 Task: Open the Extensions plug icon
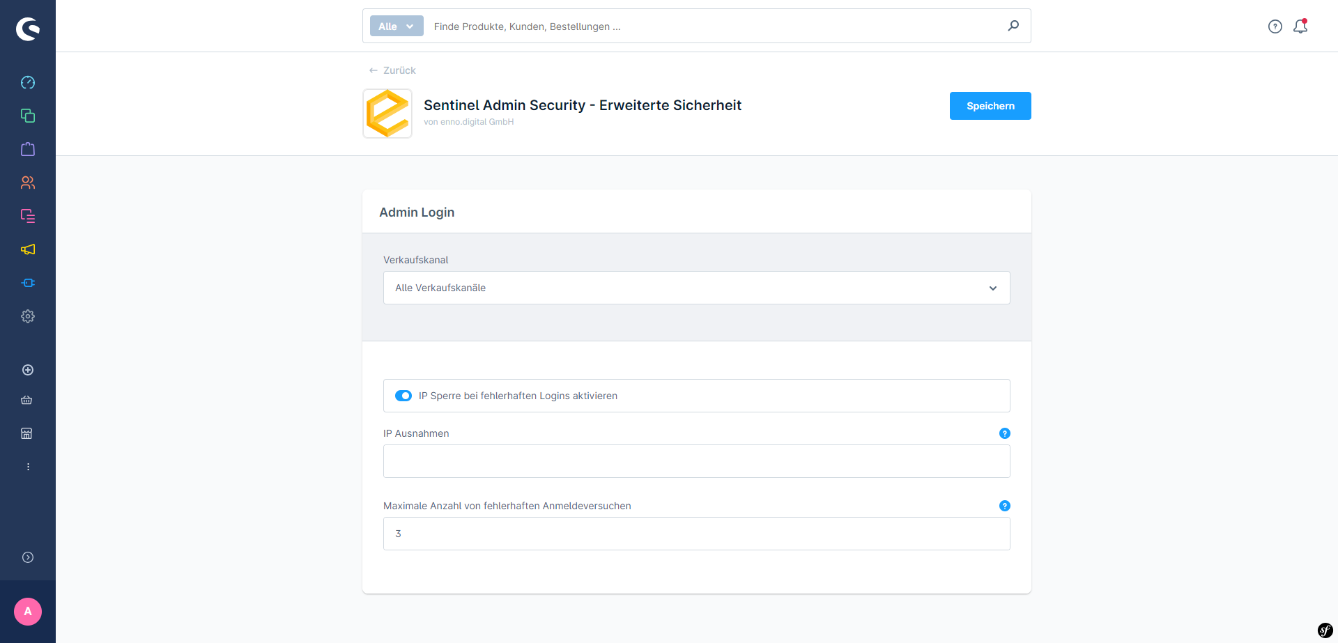[28, 283]
